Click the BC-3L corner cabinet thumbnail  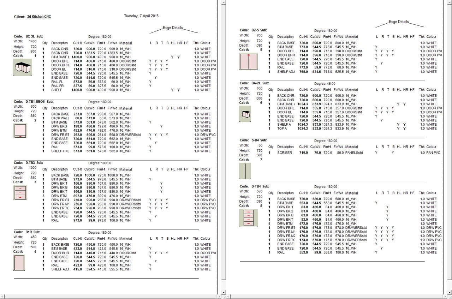(22, 67)
